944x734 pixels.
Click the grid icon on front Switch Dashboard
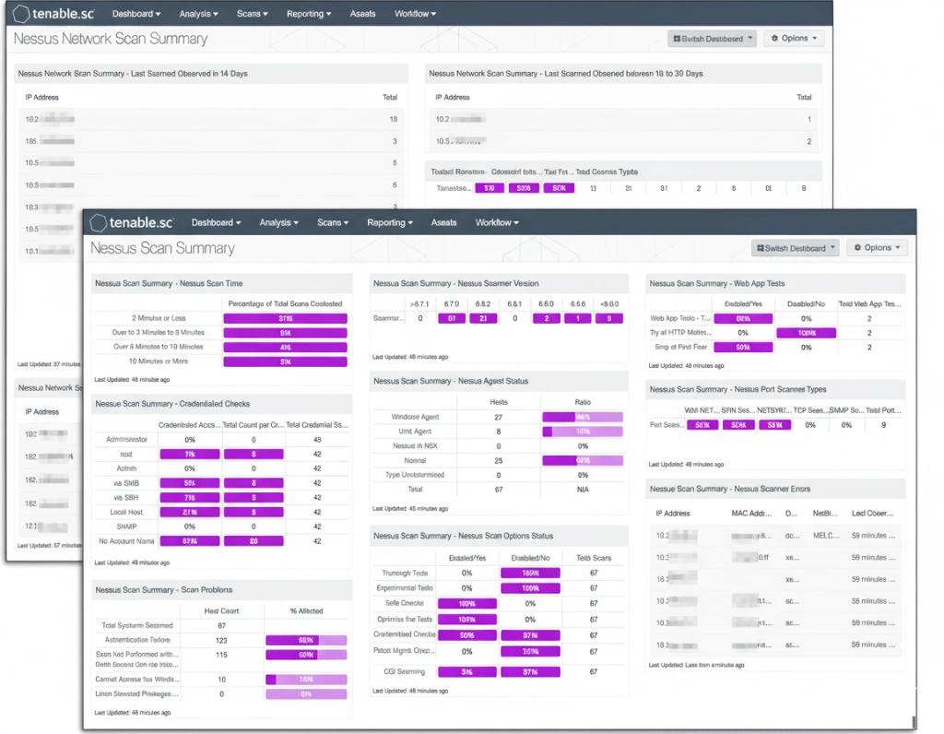click(x=760, y=248)
